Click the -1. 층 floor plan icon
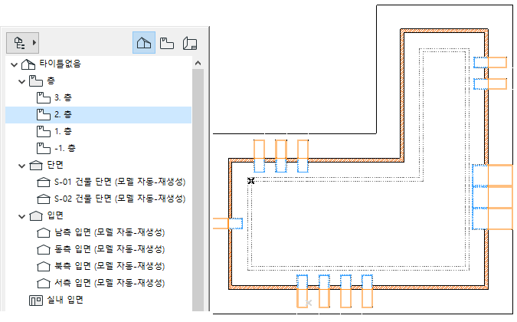The height and width of the screenshot is (322, 517). click(x=44, y=148)
